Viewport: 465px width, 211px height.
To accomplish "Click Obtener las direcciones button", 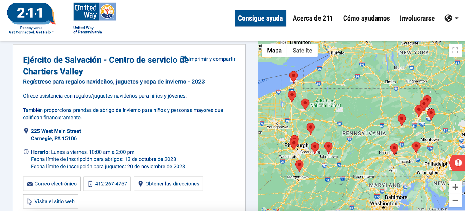I will point(168,184).
